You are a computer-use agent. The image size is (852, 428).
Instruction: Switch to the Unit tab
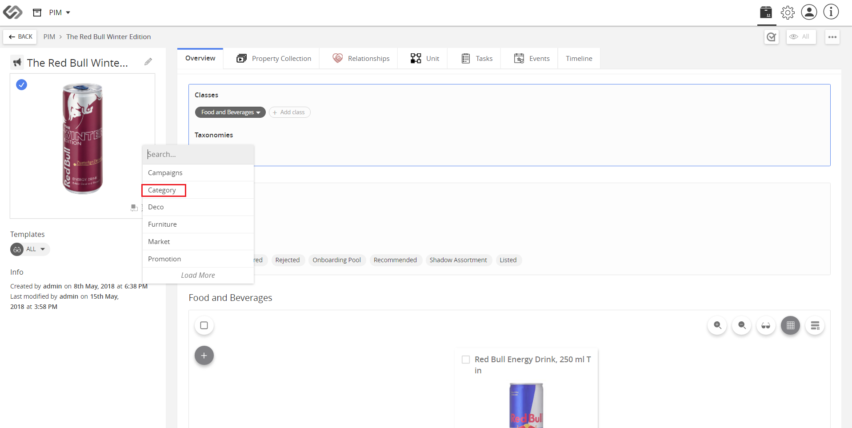(x=425, y=58)
